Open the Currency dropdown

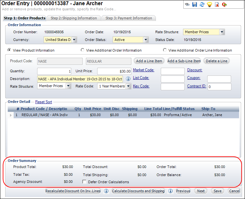pos(74,40)
